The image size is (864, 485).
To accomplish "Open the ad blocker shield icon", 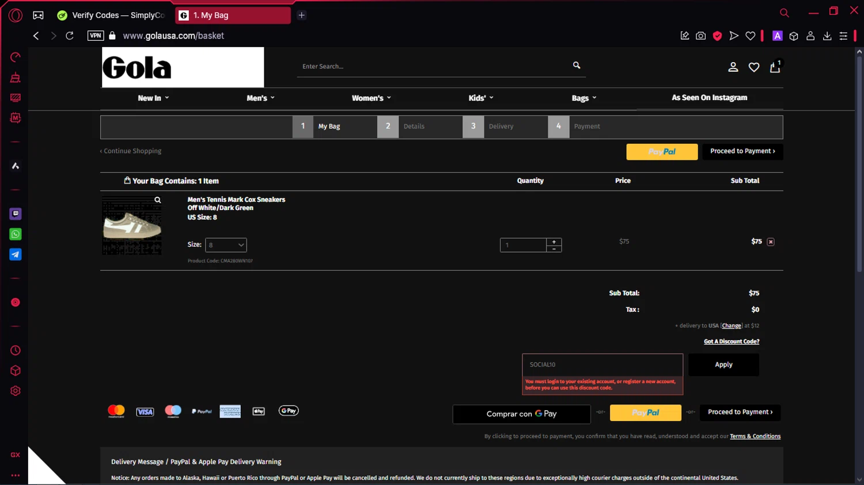I will point(717,36).
